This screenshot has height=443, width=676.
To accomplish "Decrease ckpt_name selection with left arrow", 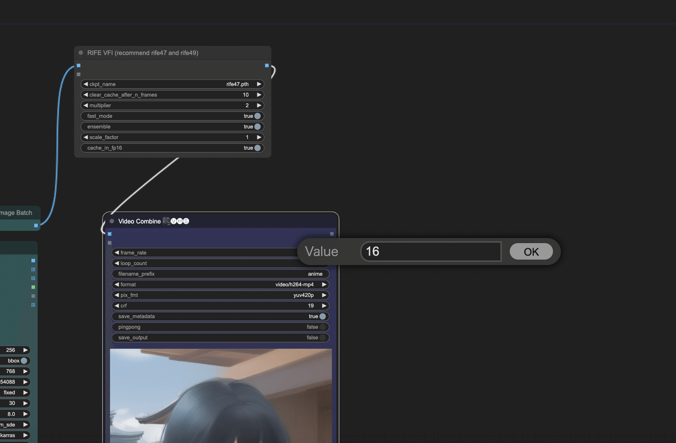I will pyautogui.click(x=86, y=84).
